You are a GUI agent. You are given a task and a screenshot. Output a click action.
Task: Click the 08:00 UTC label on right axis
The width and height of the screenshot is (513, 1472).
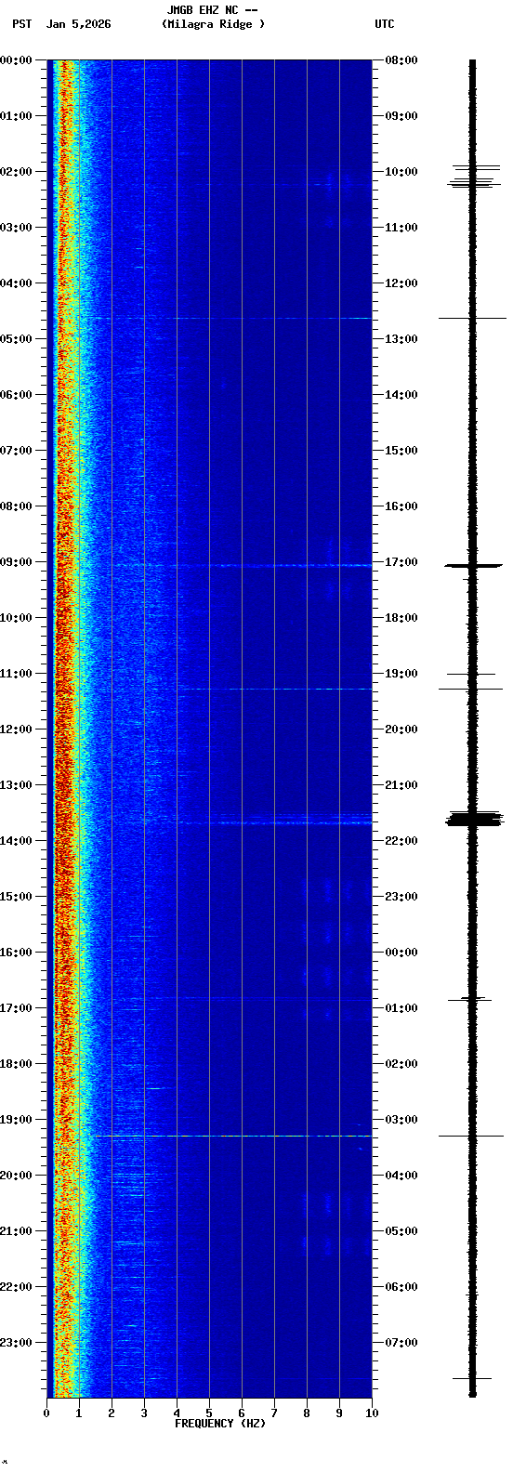(x=401, y=60)
